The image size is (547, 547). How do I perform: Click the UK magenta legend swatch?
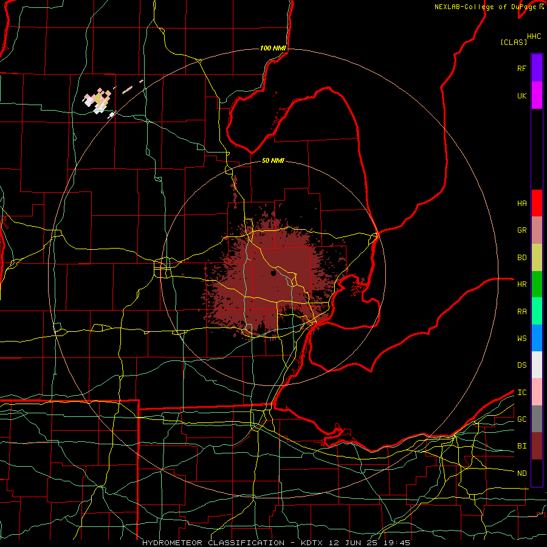click(537, 95)
